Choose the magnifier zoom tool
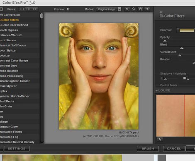The width and height of the screenshot is (195, 161). (134, 9)
